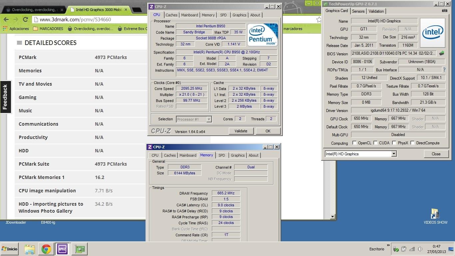Click the OK button in CPU-Z
The image size is (455, 256).
coord(268,131)
